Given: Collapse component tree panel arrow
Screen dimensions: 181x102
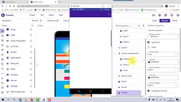Looking at the screenshot, I should [x=144, y=60].
